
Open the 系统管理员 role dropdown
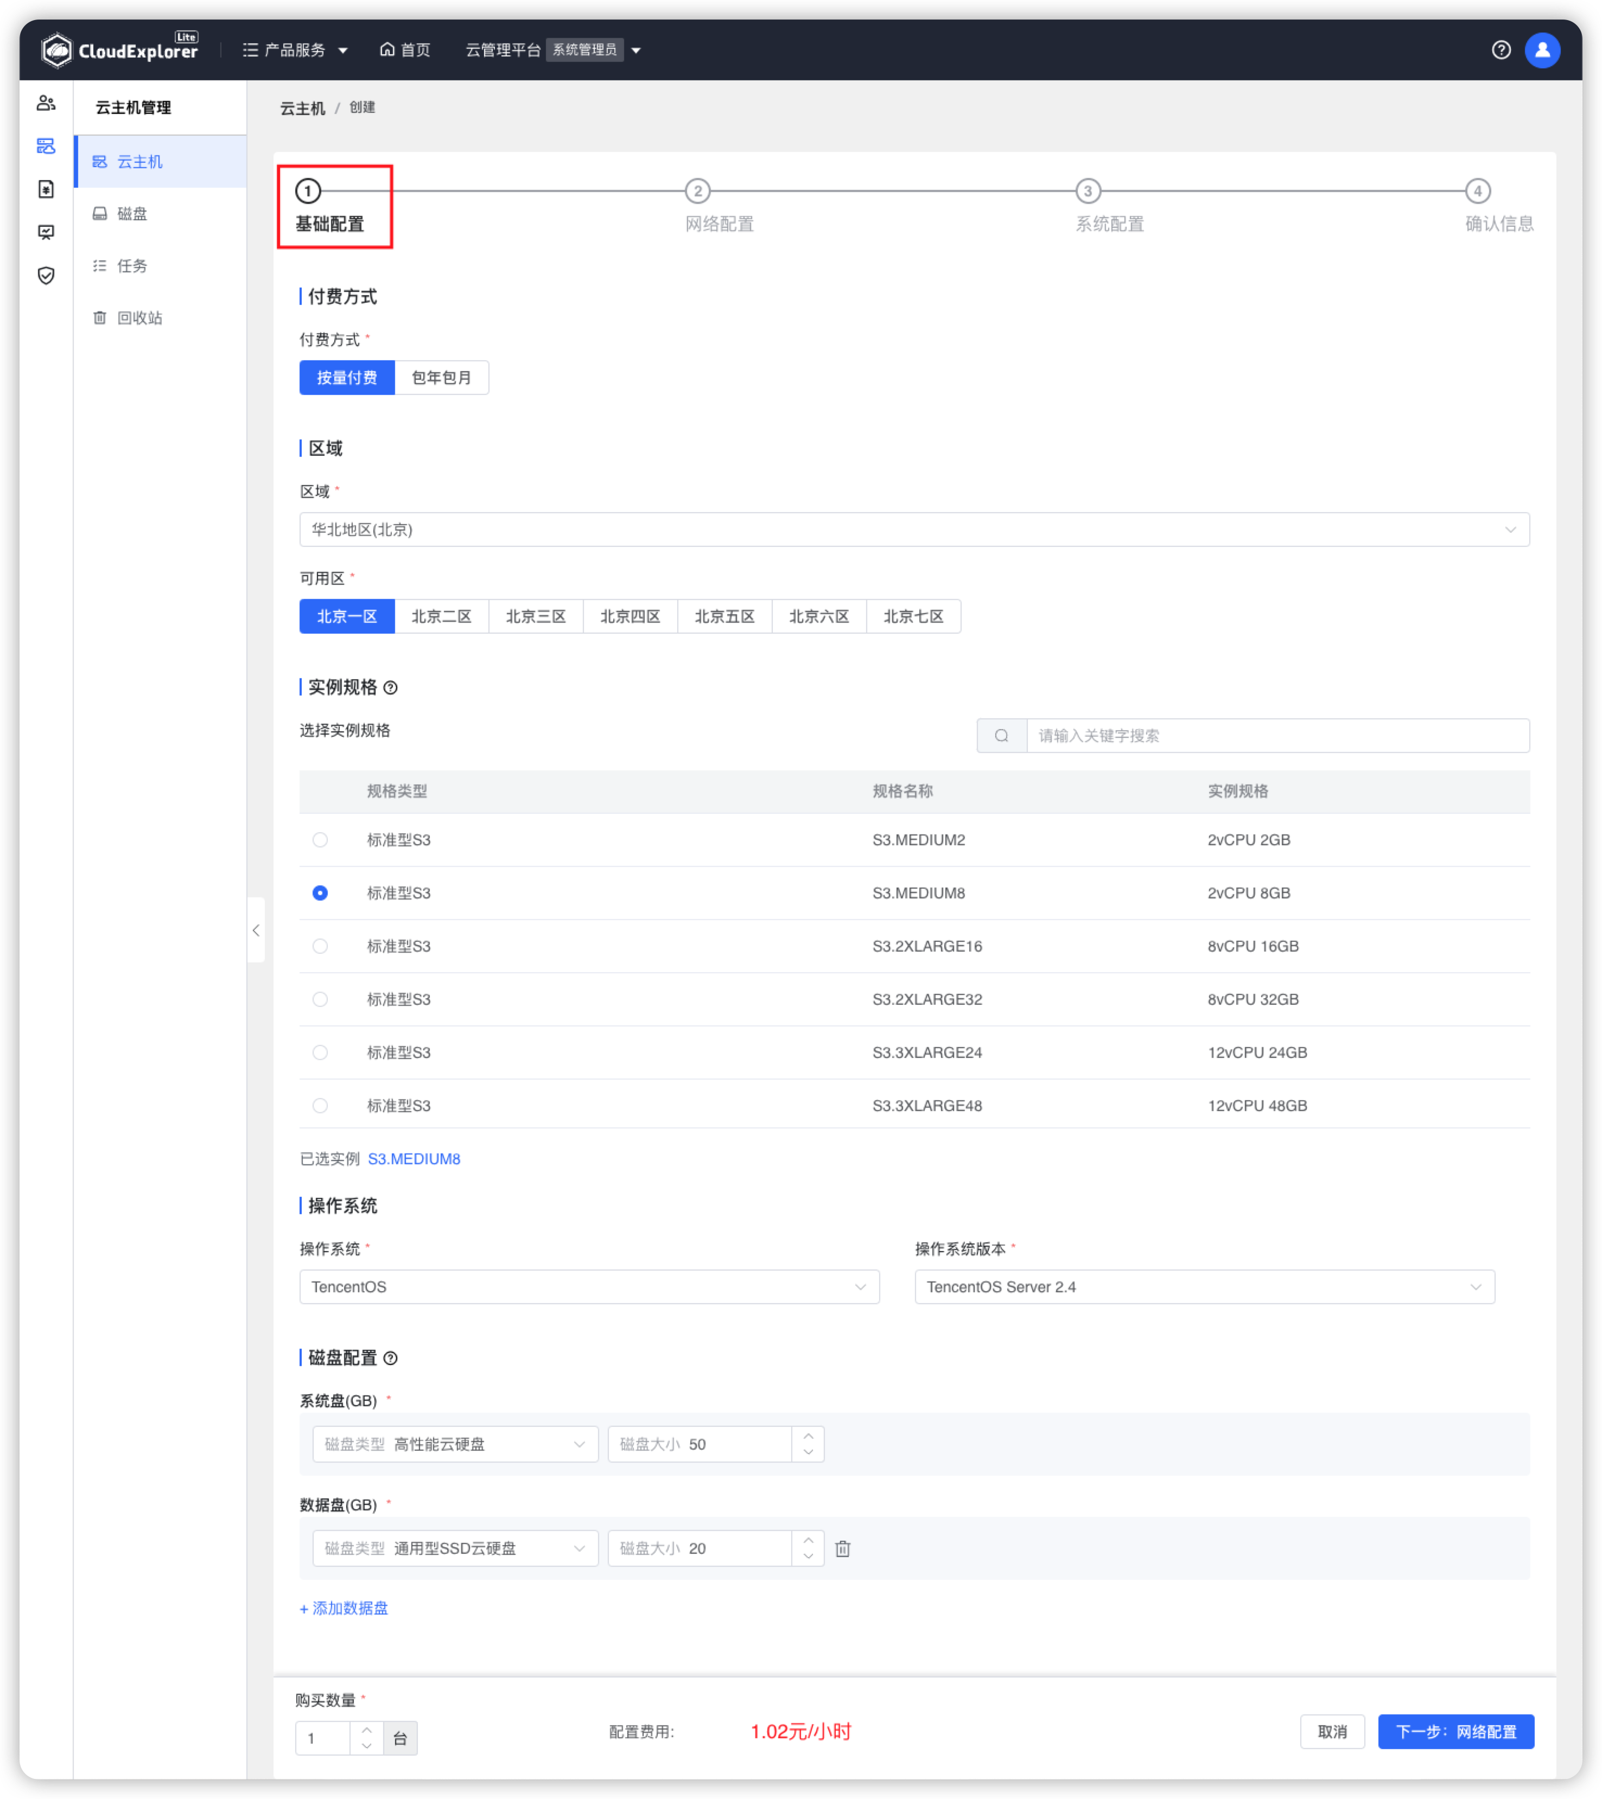[596, 50]
